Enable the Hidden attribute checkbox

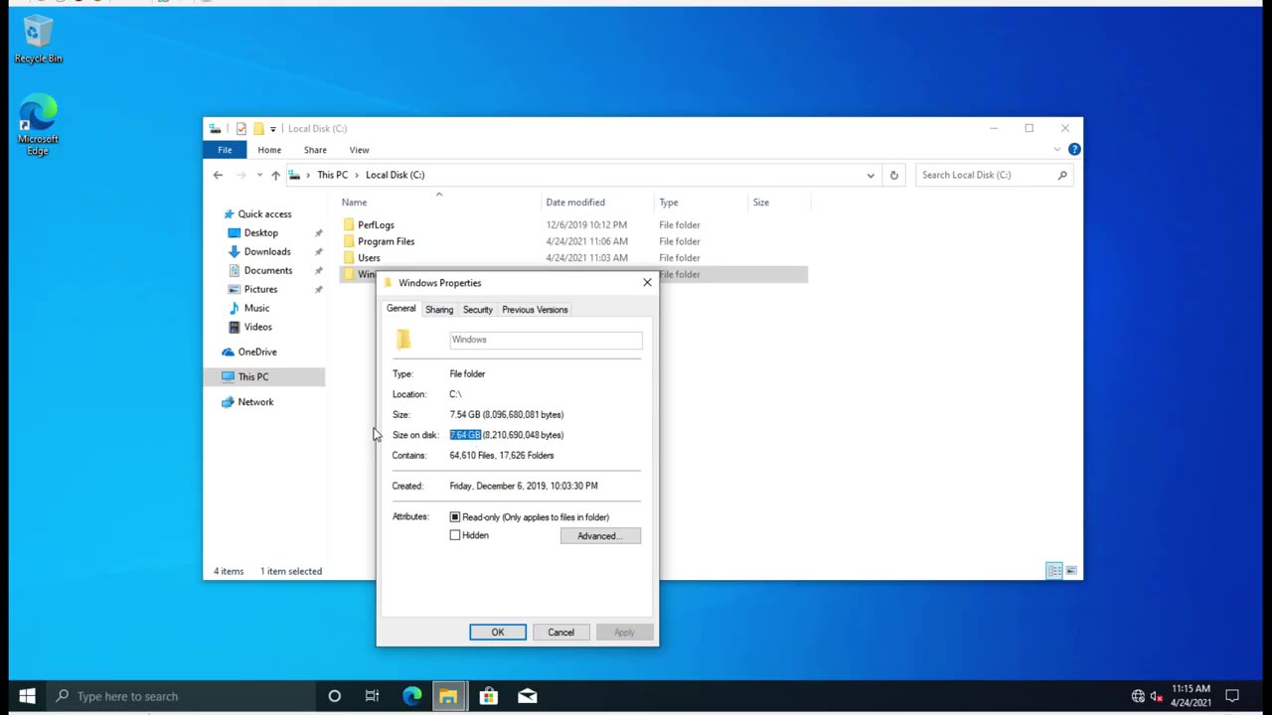pyautogui.click(x=455, y=535)
